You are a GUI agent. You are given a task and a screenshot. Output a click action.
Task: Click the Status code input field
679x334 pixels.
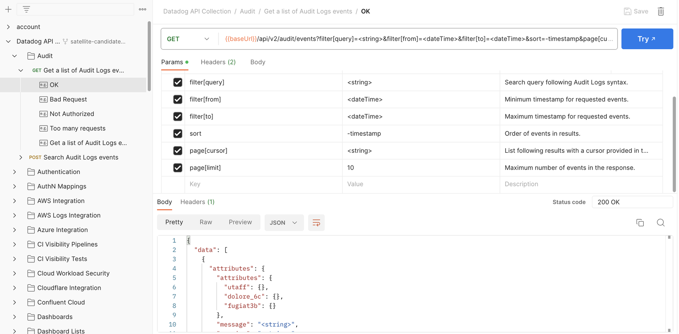pos(632,202)
